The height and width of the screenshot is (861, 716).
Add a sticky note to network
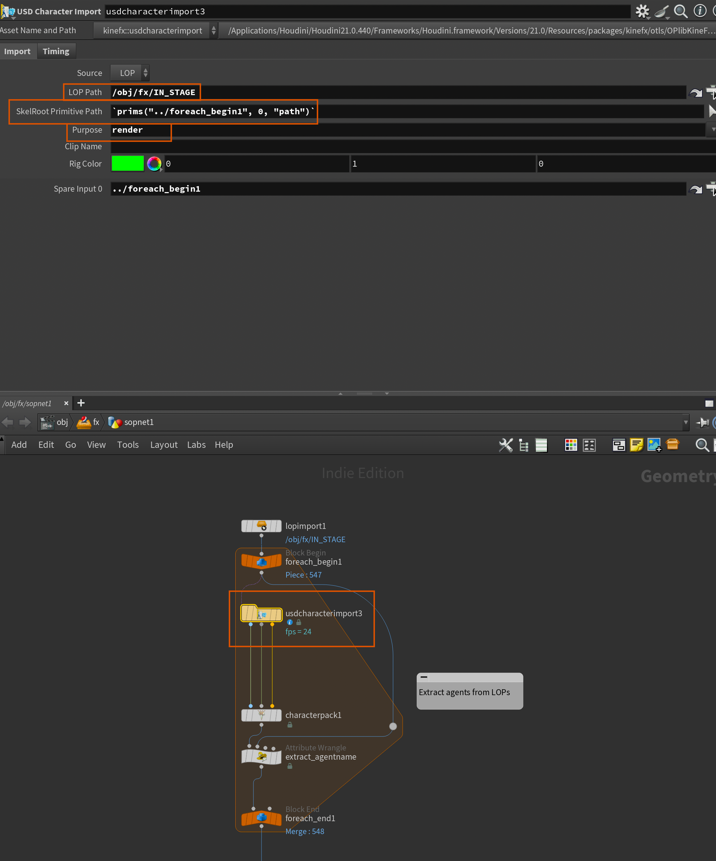click(x=636, y=445)
